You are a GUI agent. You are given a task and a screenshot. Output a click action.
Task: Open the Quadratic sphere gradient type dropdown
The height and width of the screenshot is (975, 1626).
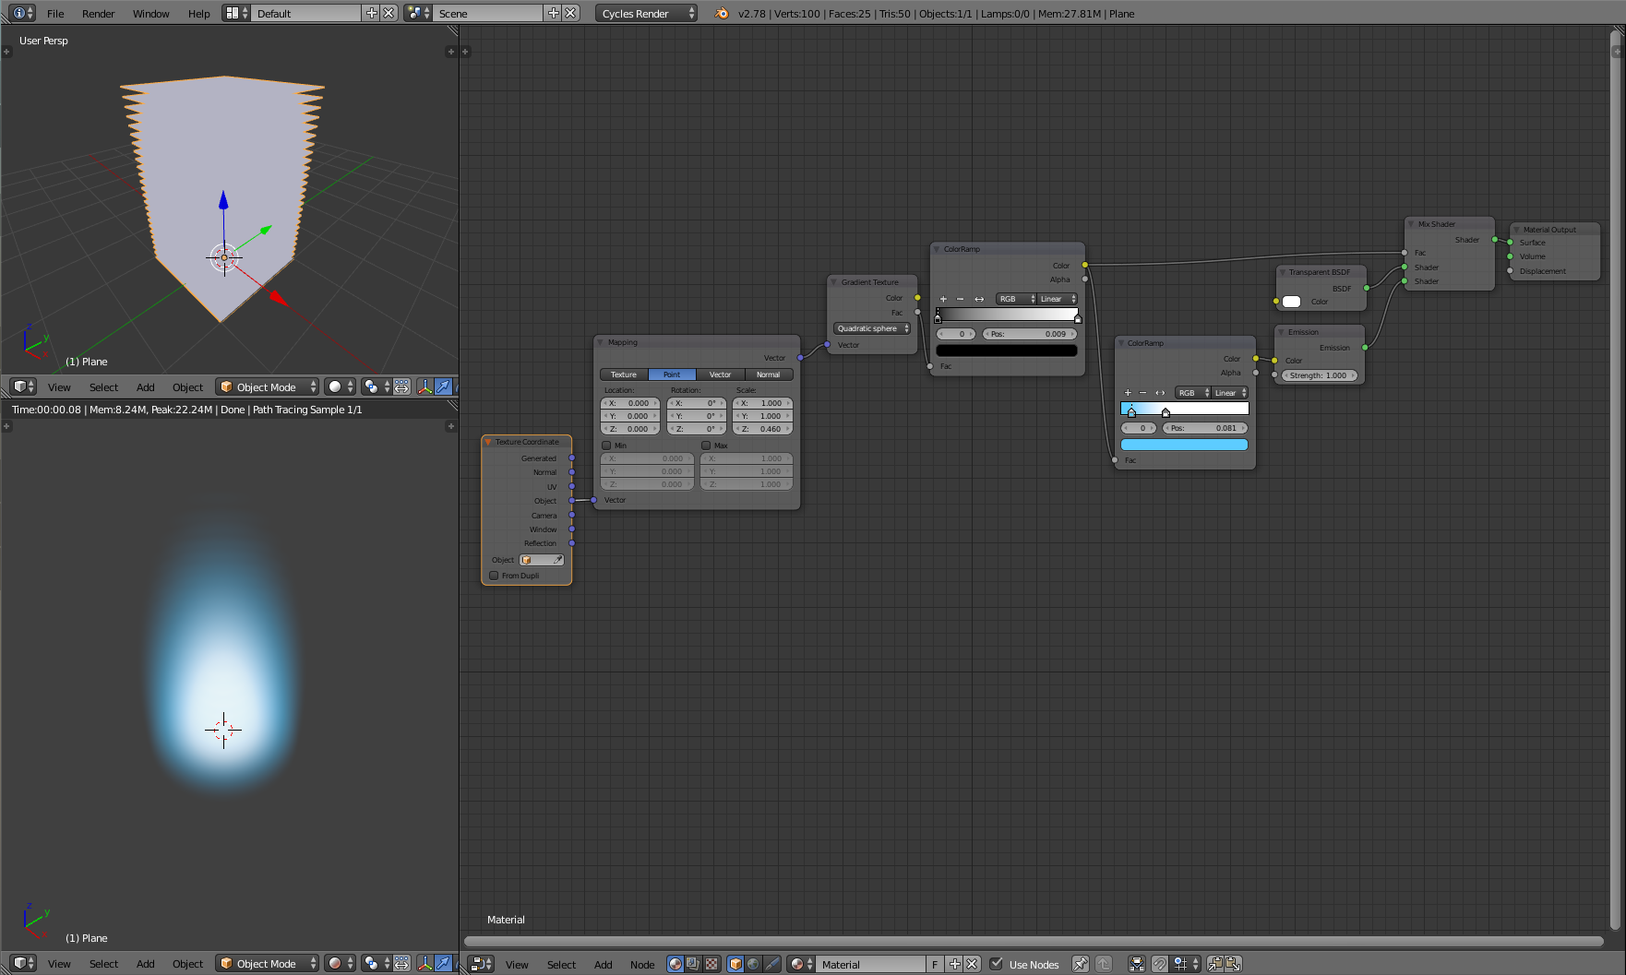pos(872,328)
